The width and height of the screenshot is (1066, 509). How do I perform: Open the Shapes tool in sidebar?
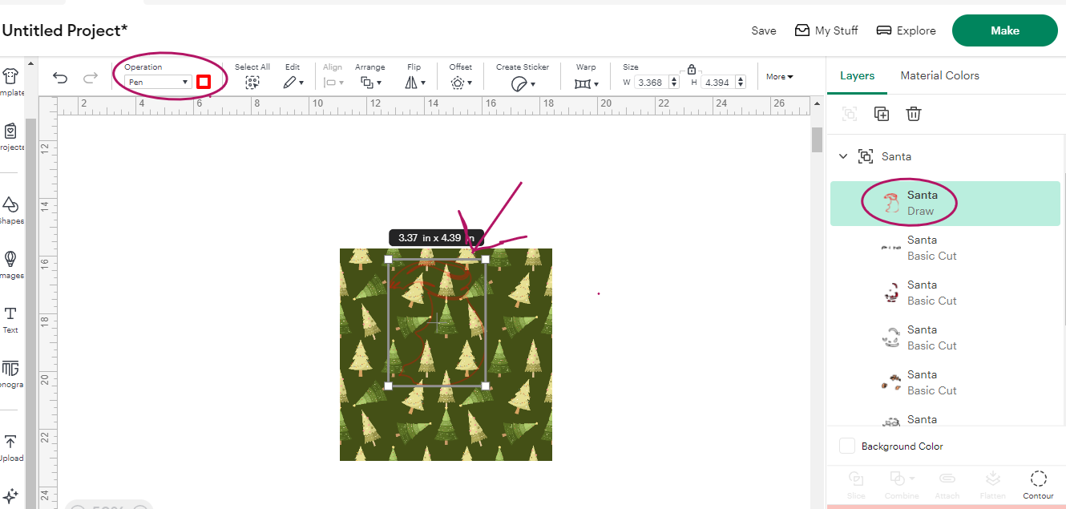10,208
